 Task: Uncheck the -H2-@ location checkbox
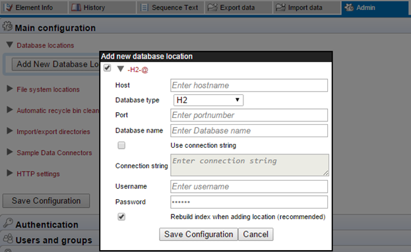(108, 68)
